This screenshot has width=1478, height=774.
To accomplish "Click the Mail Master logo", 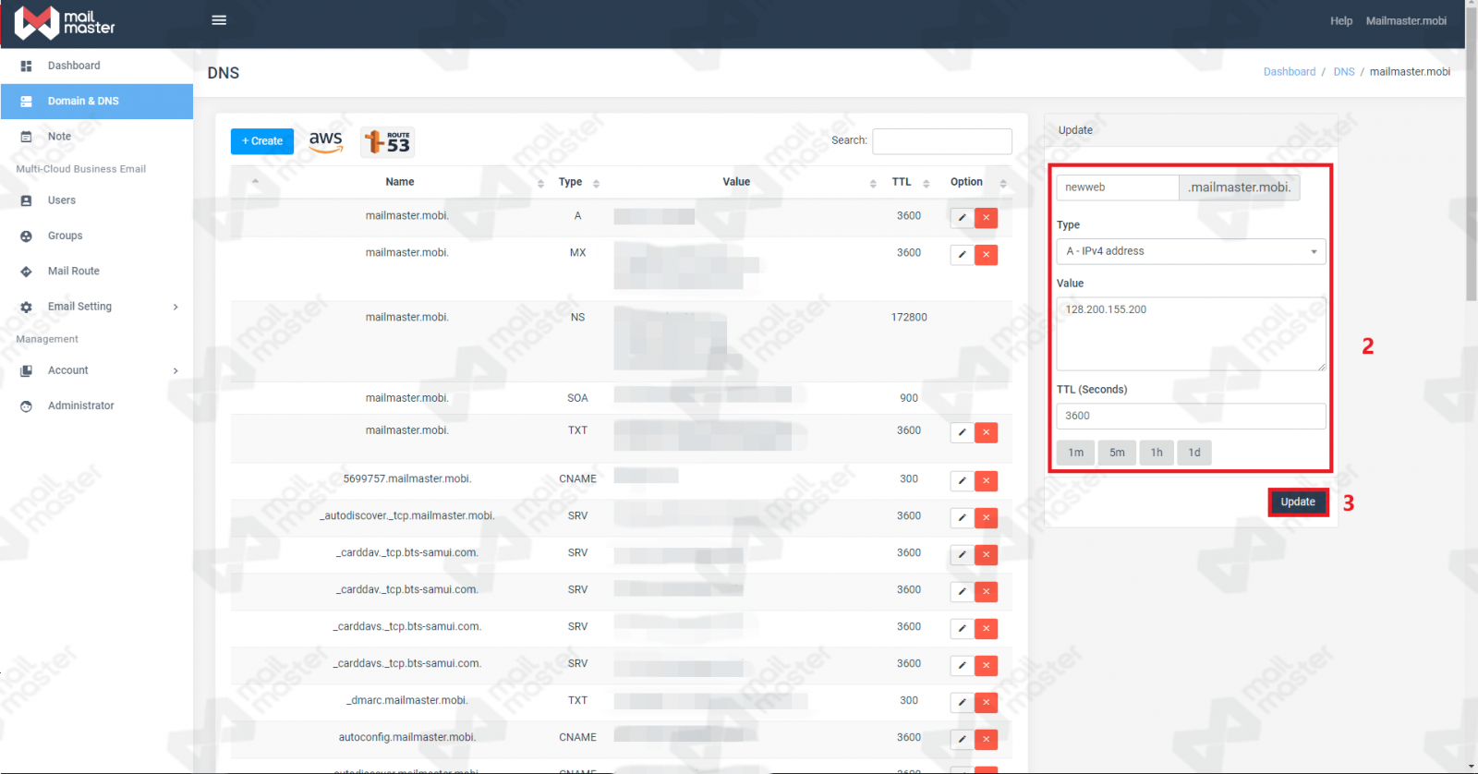I will (65, 22).
